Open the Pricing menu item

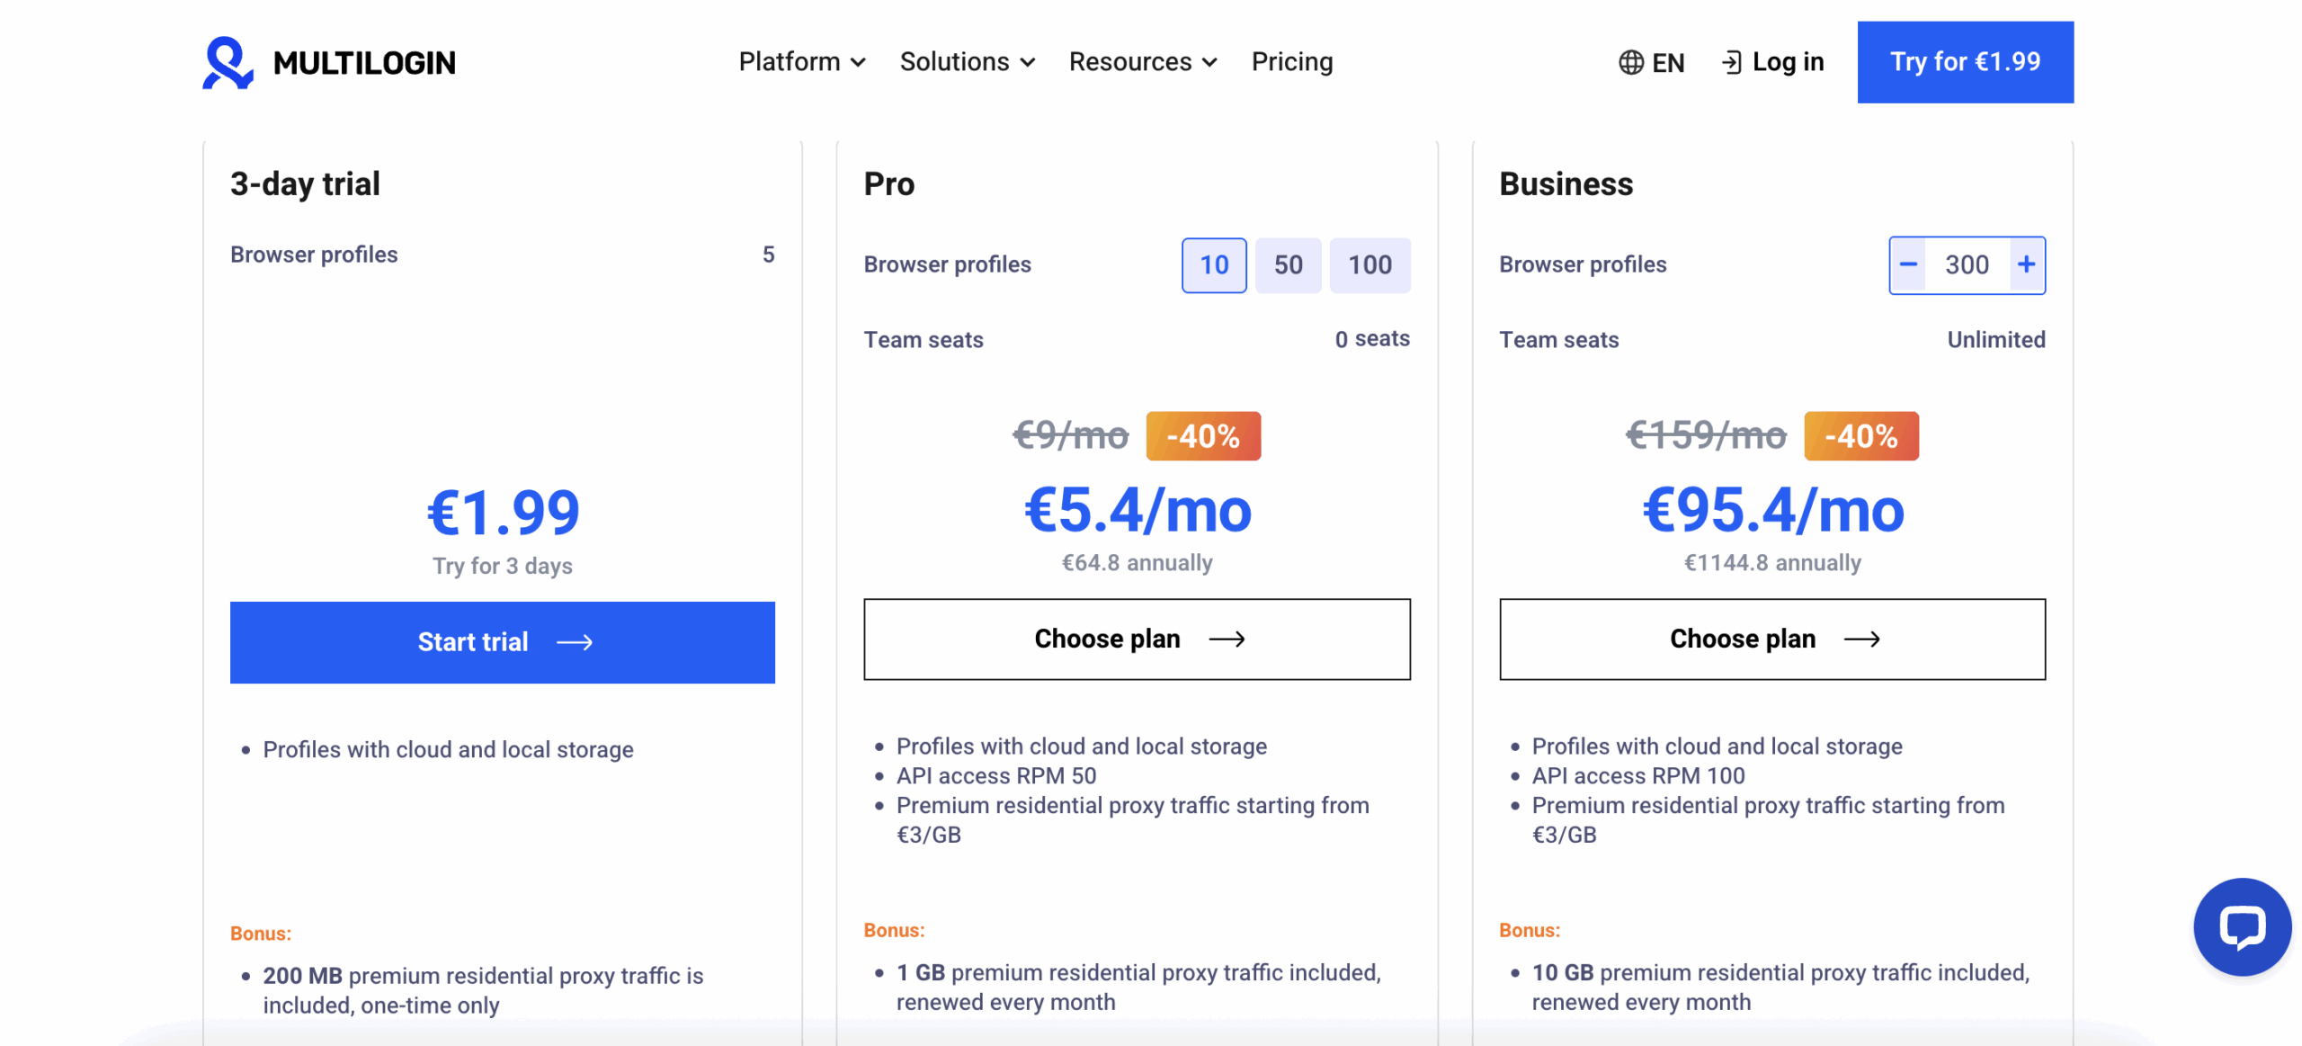tap(1292, 62)
